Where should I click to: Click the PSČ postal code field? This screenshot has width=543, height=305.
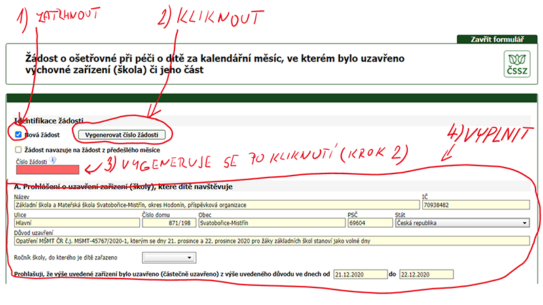tap(364, 222)
